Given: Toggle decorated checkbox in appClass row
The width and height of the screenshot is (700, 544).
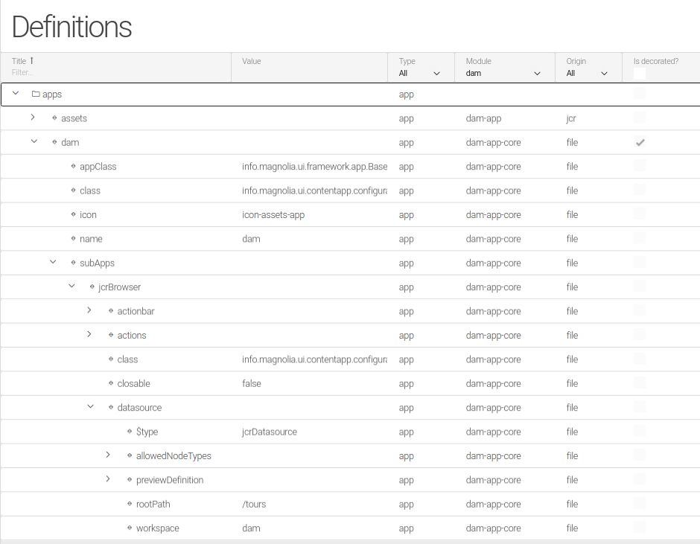Looking at the screenshot, I should [639, 165].
